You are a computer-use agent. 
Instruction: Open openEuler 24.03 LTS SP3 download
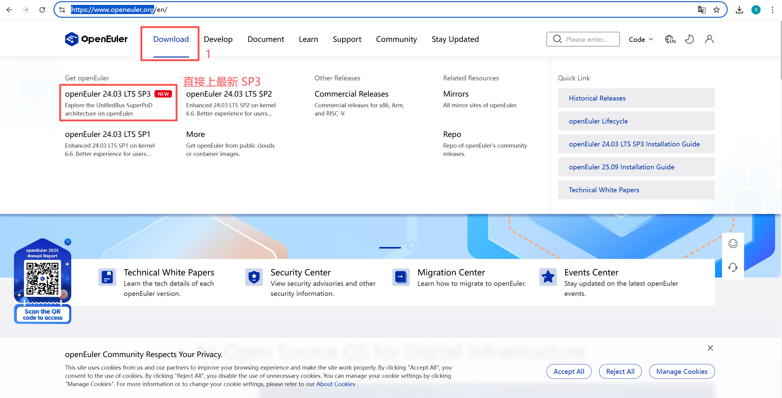coord(108,94)
